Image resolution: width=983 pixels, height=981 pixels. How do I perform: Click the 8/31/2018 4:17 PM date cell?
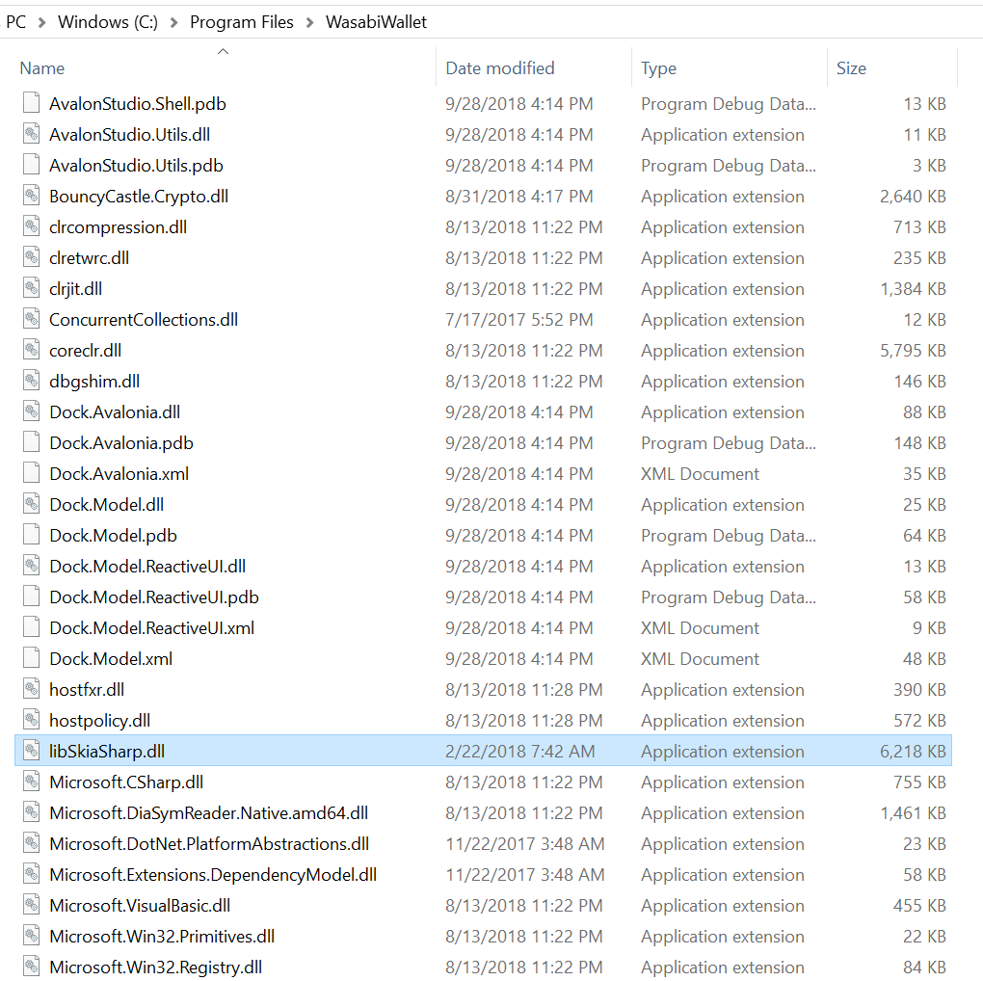pyautogui.click(x=519, y=197)
